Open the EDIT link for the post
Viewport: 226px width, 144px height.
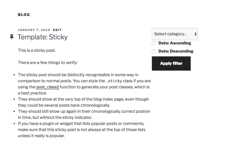pos(57,30)
